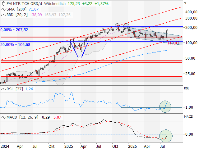Click the 400,00 price axis label
Viewport: 199px width, 149px height.
coord(191,12)
